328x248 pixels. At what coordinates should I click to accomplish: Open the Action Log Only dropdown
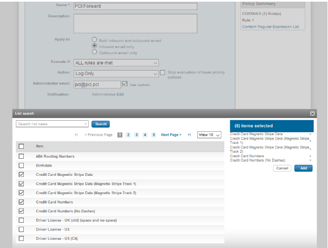click(116, 74)
